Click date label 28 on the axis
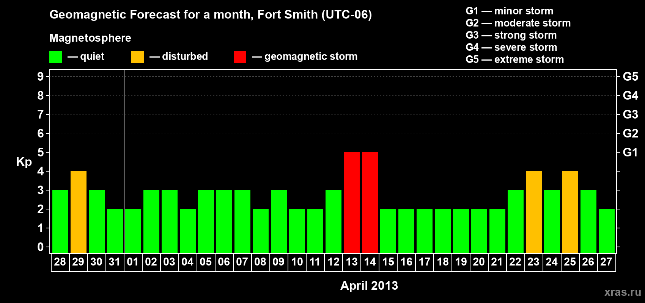The image size is (645, 303). click(60, 262)
